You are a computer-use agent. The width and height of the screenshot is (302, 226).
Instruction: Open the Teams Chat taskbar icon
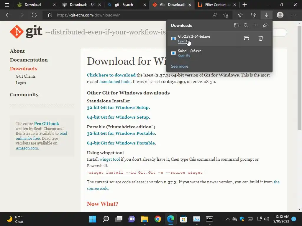(x=132, y=219)
